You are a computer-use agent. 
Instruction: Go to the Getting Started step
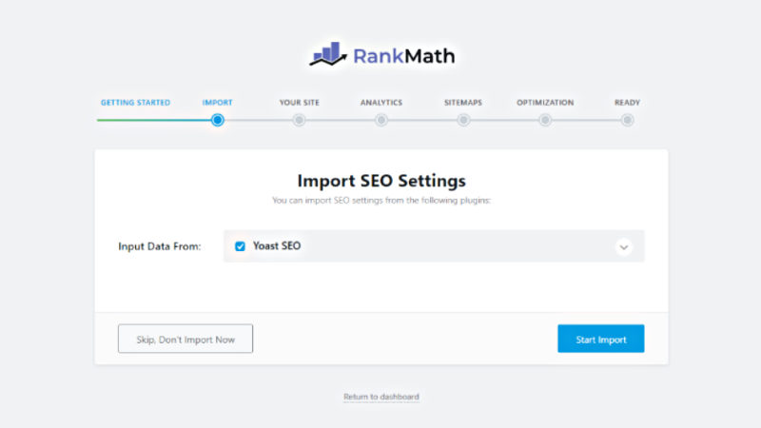tap(135, 103)
